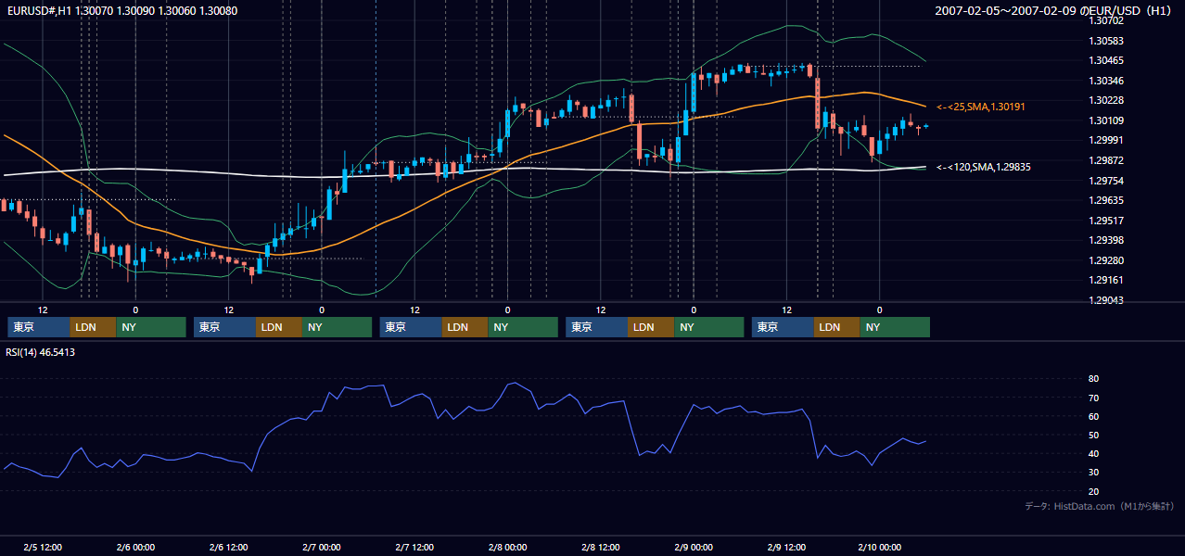Select the 2/6 00:00 time label

tap(135, 547)
